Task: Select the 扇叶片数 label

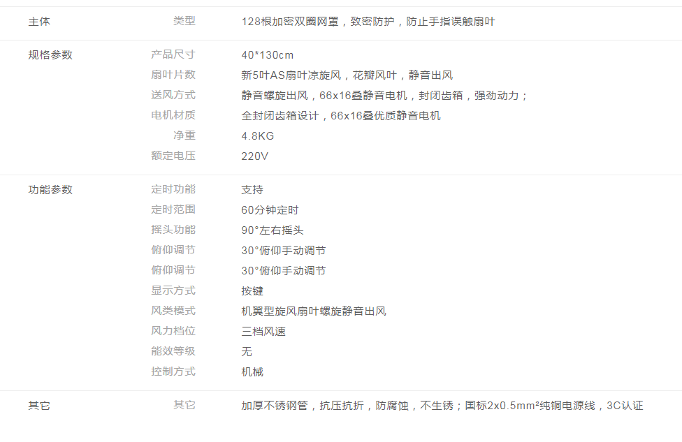Action: 173,75
